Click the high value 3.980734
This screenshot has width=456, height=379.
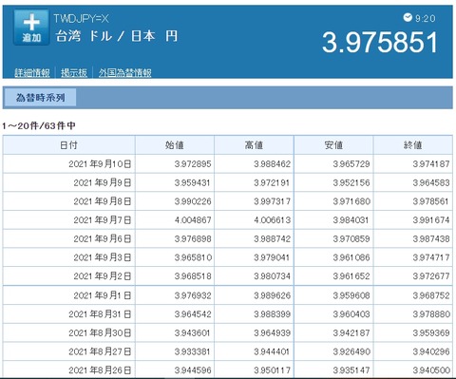click(272, 276)
